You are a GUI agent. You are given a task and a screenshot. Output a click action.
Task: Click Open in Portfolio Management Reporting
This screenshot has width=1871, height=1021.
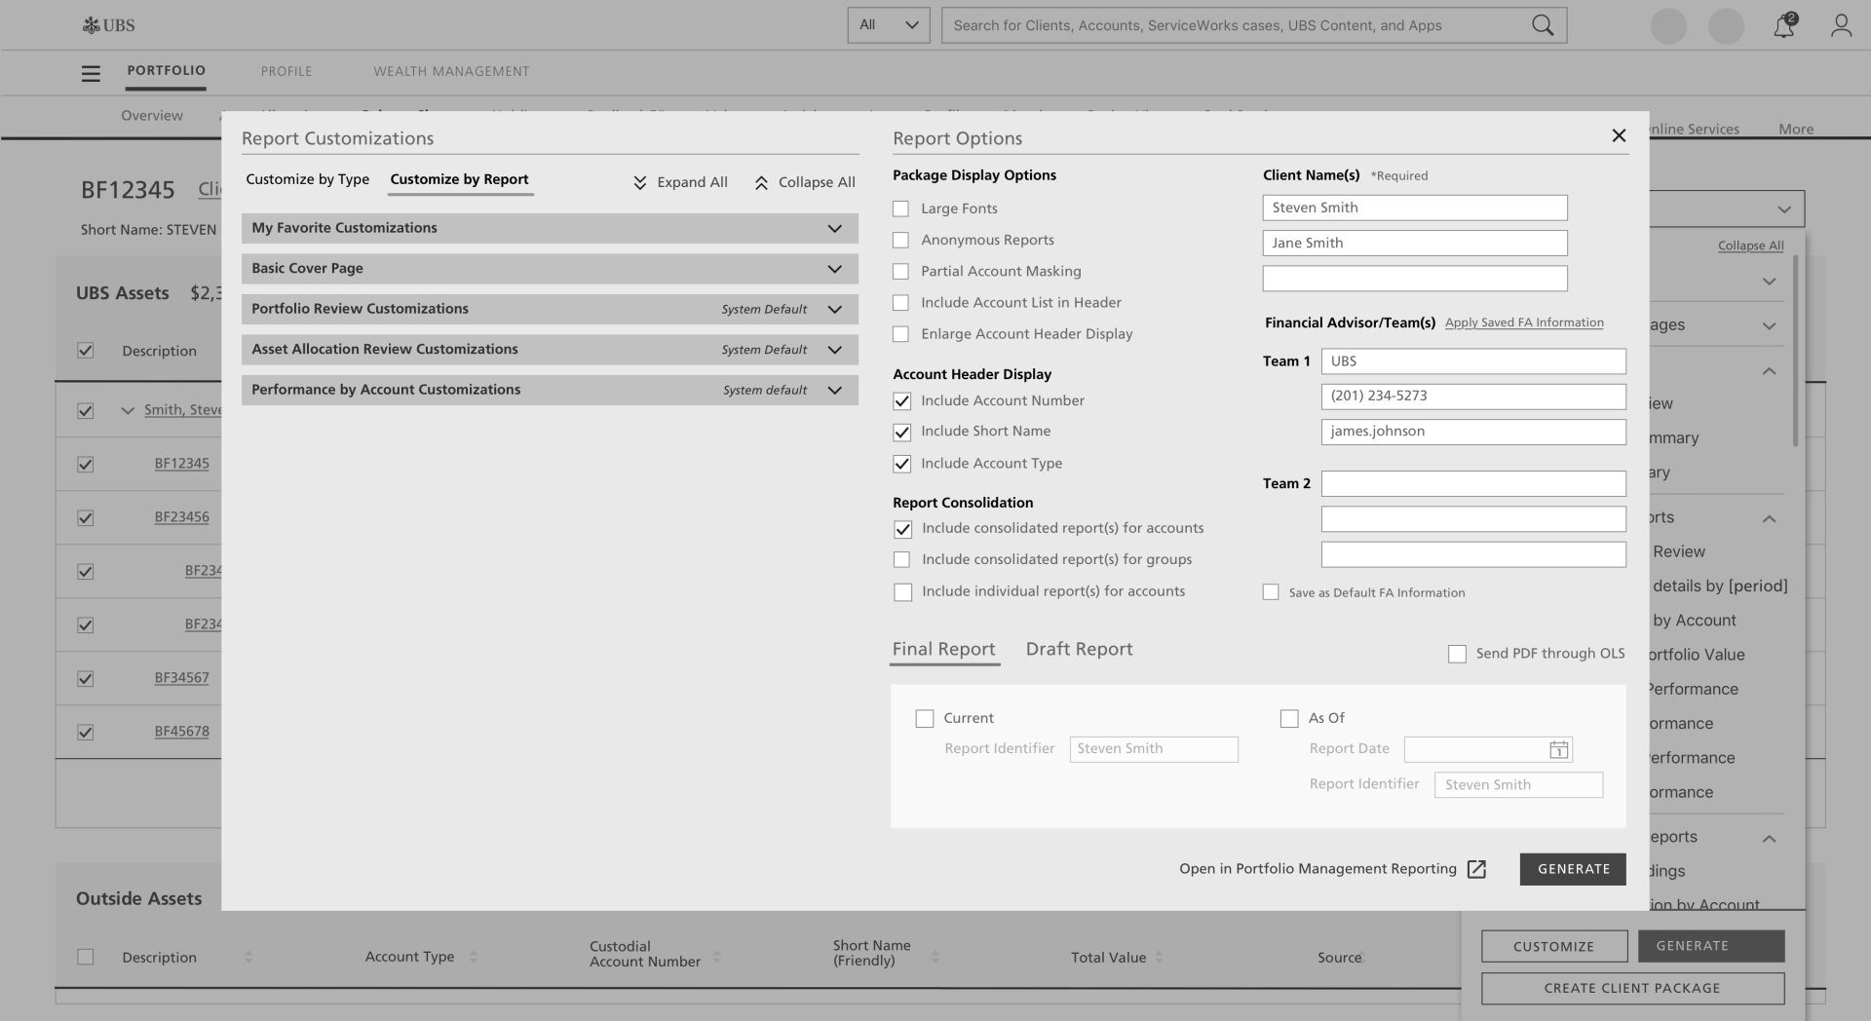point(1317,869)
